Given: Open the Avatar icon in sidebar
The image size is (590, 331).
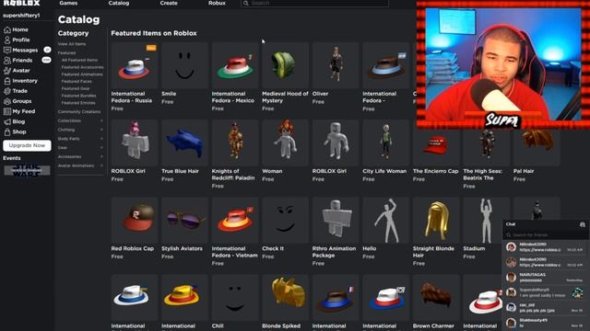Looking at the screenshot, I should click(7, 70).
